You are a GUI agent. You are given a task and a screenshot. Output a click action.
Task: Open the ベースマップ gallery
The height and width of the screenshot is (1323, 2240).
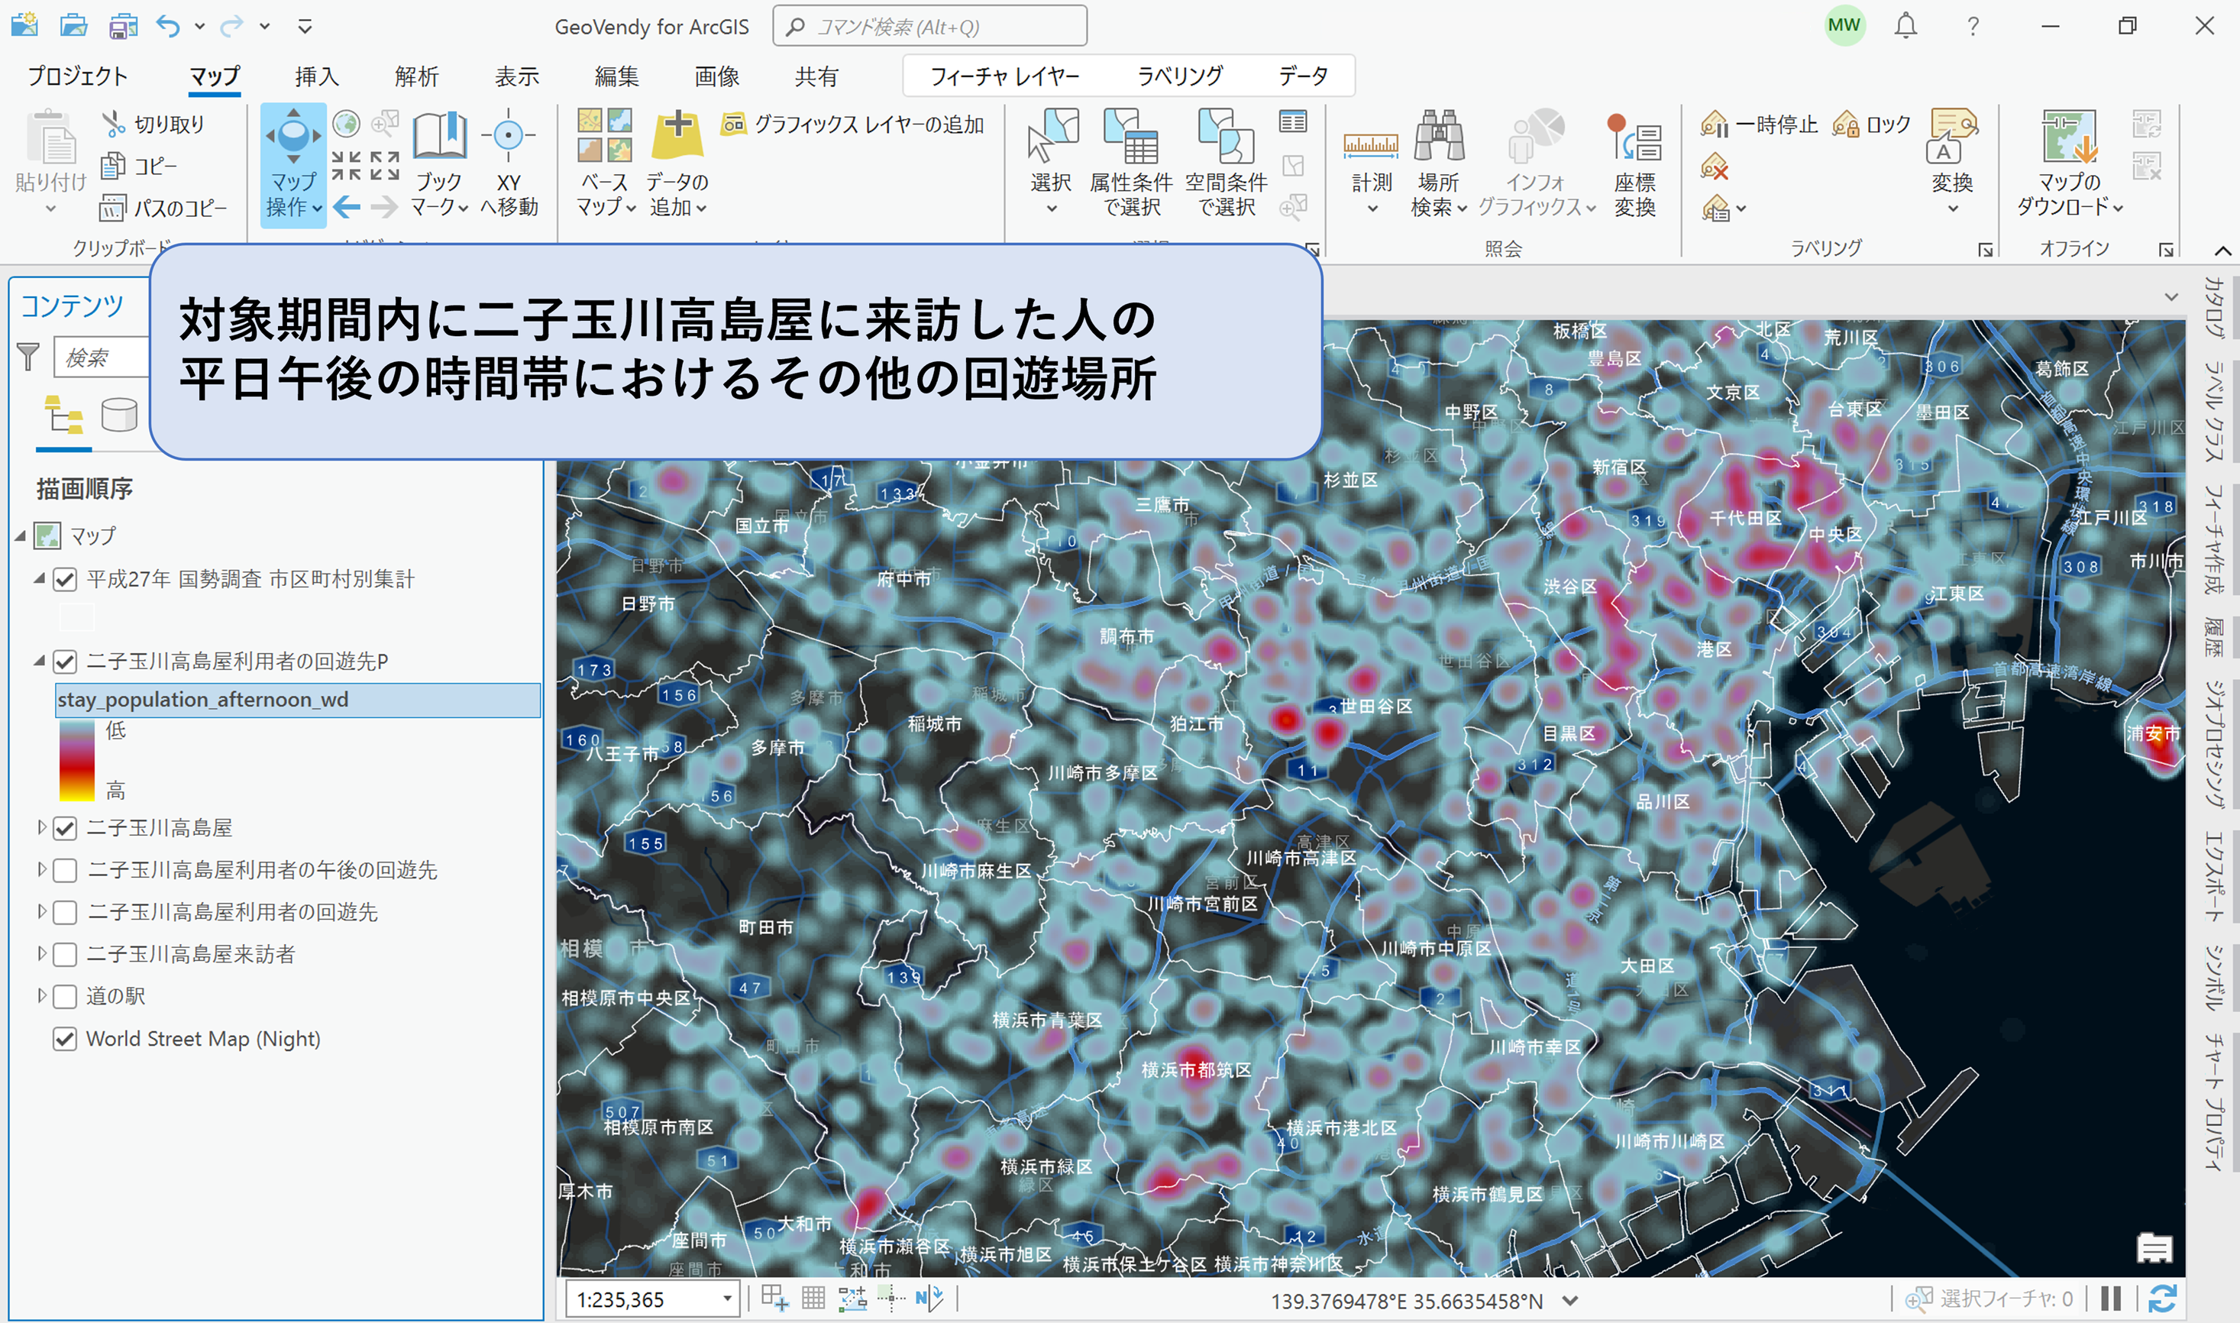click(605, 164)
